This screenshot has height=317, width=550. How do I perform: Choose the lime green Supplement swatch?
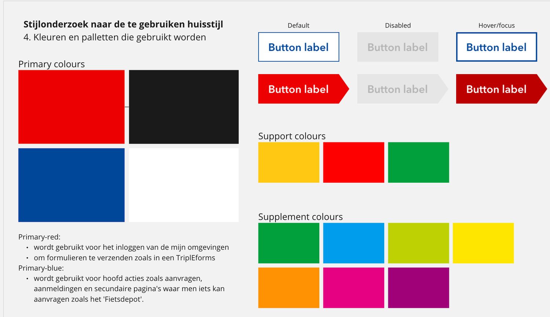coord(418,243)
